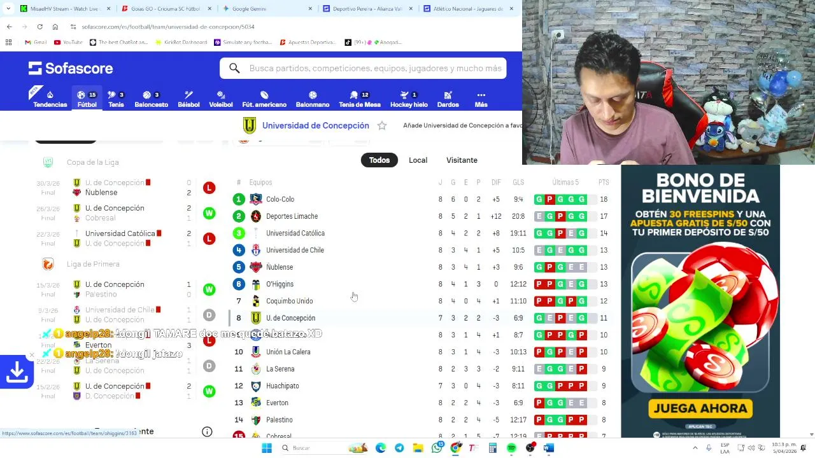Open Spotify from the taskbar
Viewport: 815px width, 458px height.
pos(511,448)
